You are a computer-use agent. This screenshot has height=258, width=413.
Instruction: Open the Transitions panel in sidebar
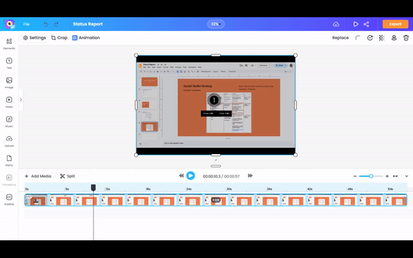pyautogui.click(x=9, y=180)
